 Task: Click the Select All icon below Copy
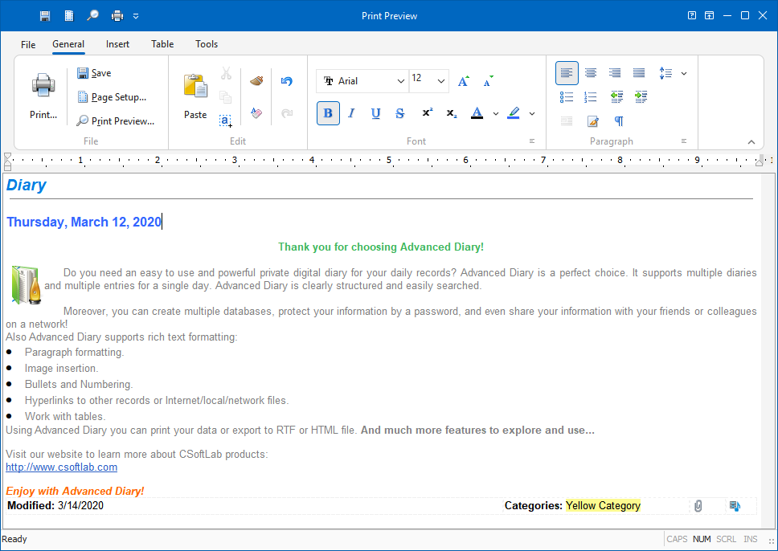coord(226,120)
